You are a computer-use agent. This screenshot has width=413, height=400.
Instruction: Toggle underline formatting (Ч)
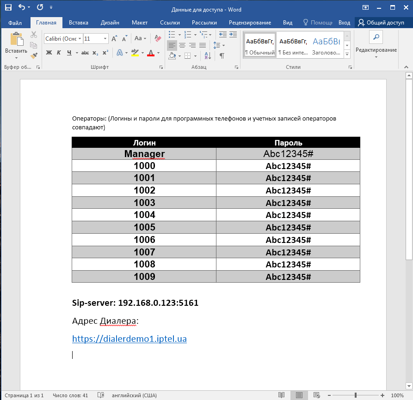click(x=69, y=53)
